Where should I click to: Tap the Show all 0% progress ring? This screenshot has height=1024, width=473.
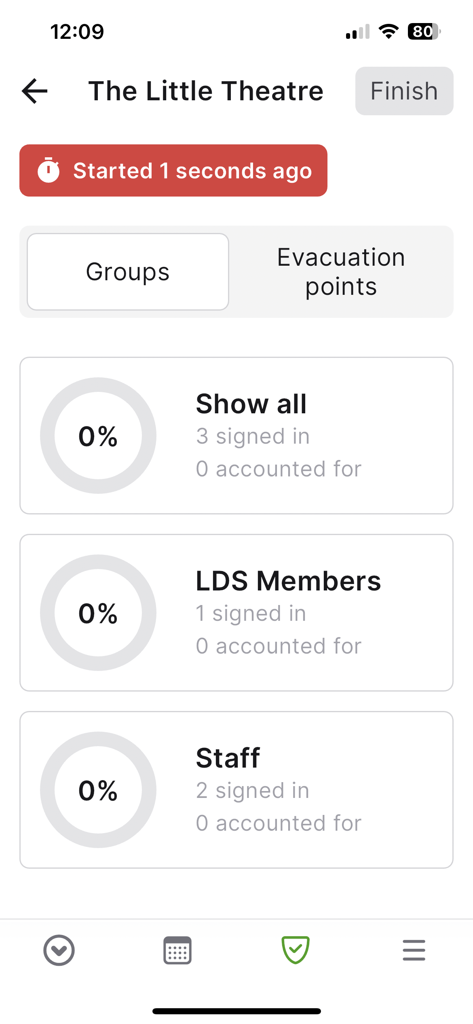point(98,436)
